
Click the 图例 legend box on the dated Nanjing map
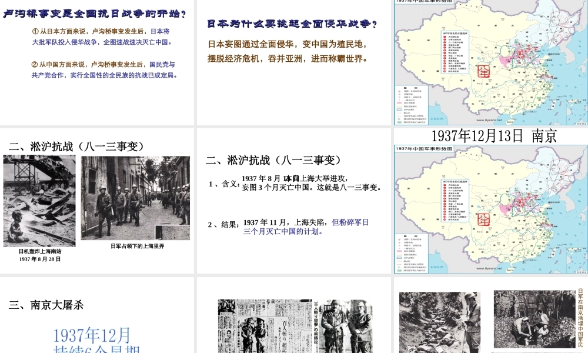click(x=411, y=253)
